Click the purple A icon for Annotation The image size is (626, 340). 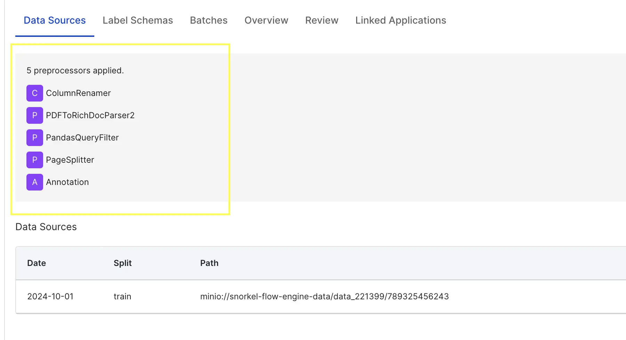pyautogui.click(x=35, y=182)
